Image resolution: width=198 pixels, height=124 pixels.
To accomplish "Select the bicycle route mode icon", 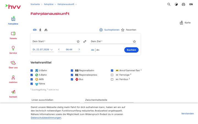I will [46, 30].
